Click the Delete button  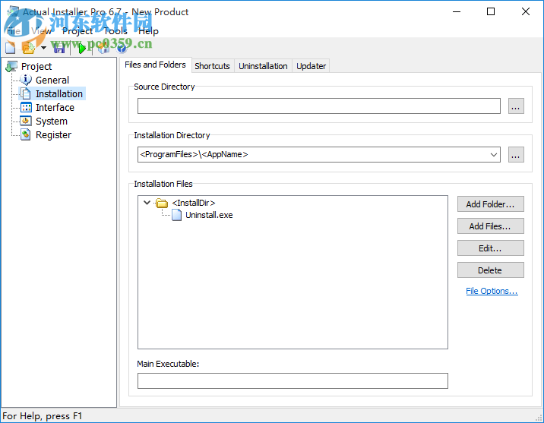[490, 270]
